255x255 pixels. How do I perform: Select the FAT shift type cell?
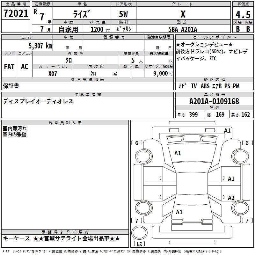9,67
